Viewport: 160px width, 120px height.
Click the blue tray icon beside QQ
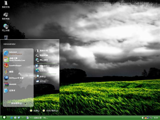coord(148,118)
